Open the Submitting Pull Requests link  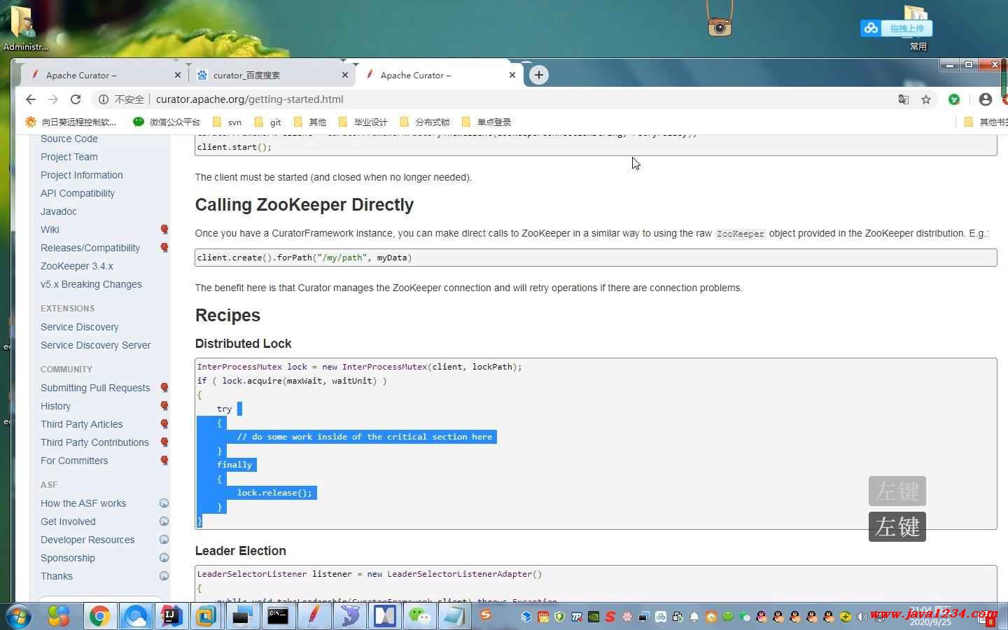tap(95, 388)
